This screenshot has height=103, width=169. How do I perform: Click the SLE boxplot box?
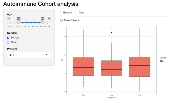click(140, 67)
